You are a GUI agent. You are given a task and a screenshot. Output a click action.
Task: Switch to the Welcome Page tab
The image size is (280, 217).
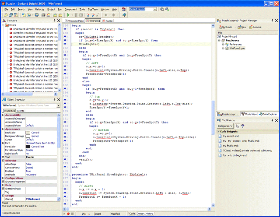[x=74, y=21]
